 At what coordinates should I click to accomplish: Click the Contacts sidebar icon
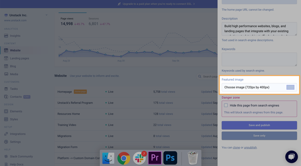point(6,97)
